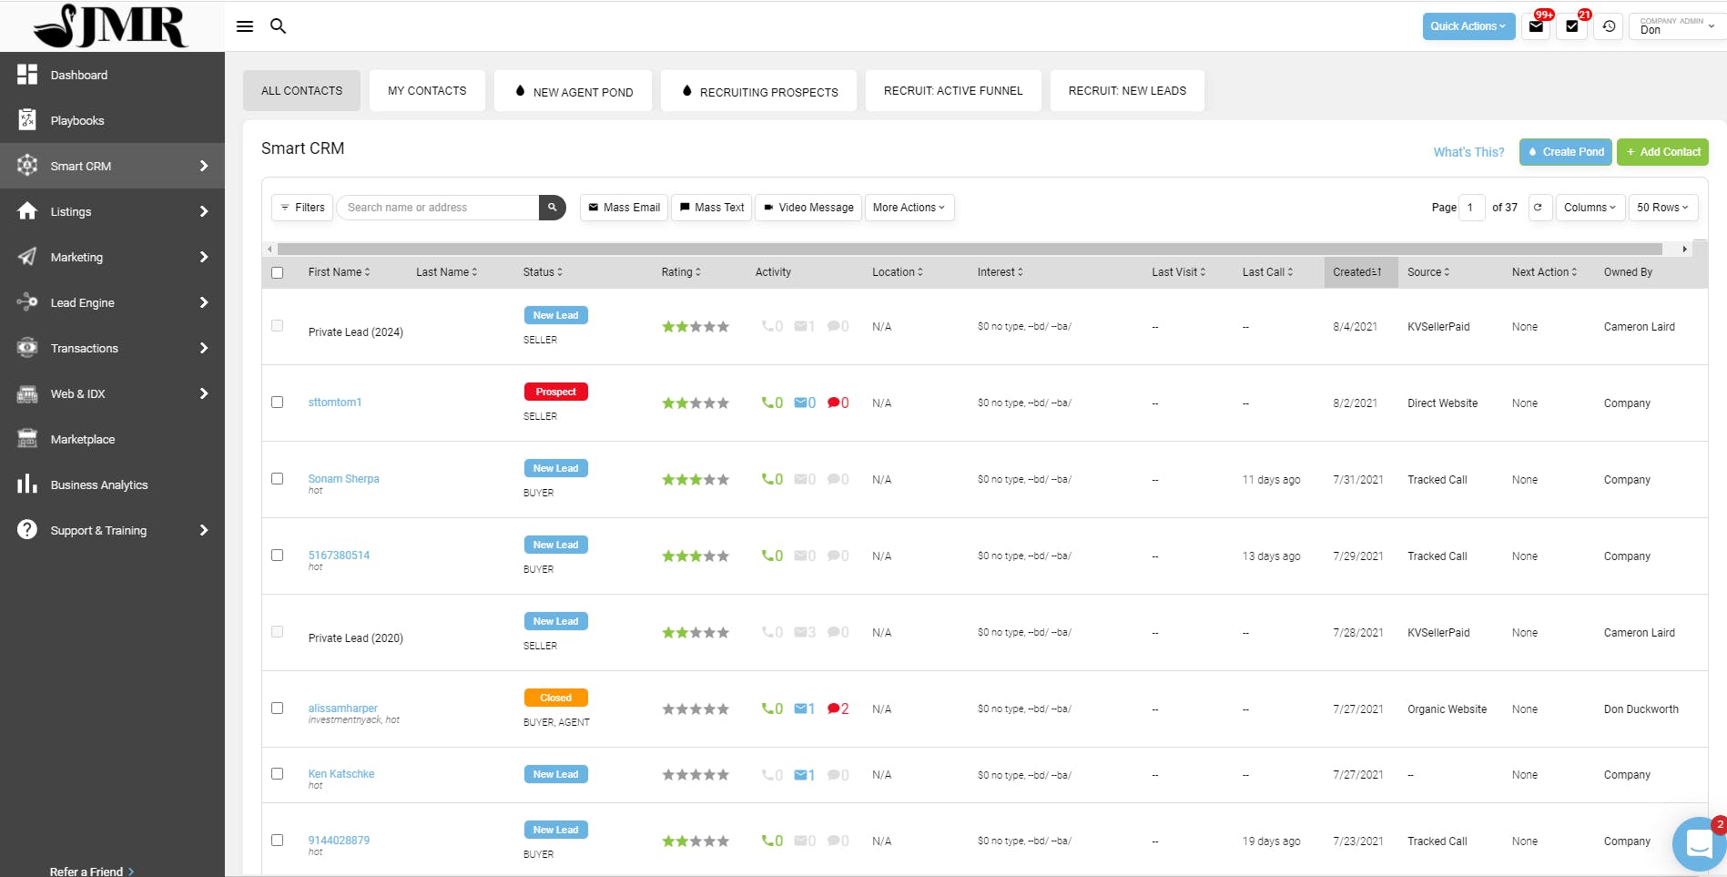Click the Playbooks icon in sidebar

[x=27, y=120]
